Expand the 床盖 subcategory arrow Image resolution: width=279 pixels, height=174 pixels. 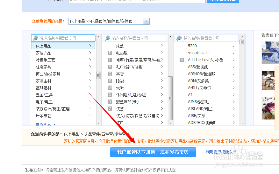click(x=162, y=46)
